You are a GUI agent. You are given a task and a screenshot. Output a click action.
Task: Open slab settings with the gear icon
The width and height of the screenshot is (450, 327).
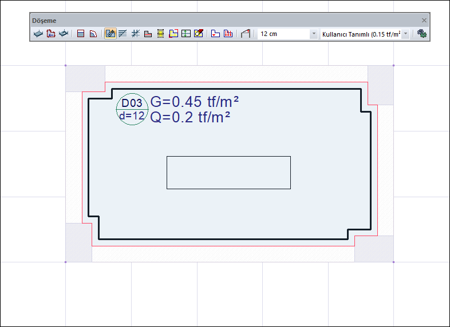[423, 34]
